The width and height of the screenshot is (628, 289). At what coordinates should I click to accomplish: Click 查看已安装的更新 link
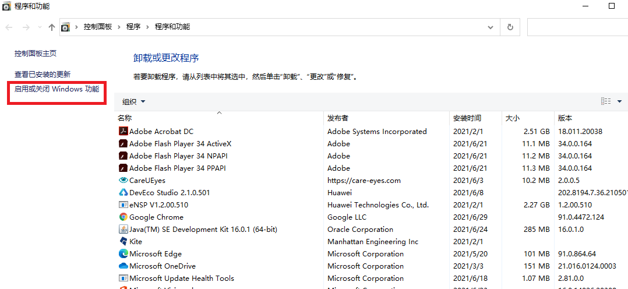point(43,75)
